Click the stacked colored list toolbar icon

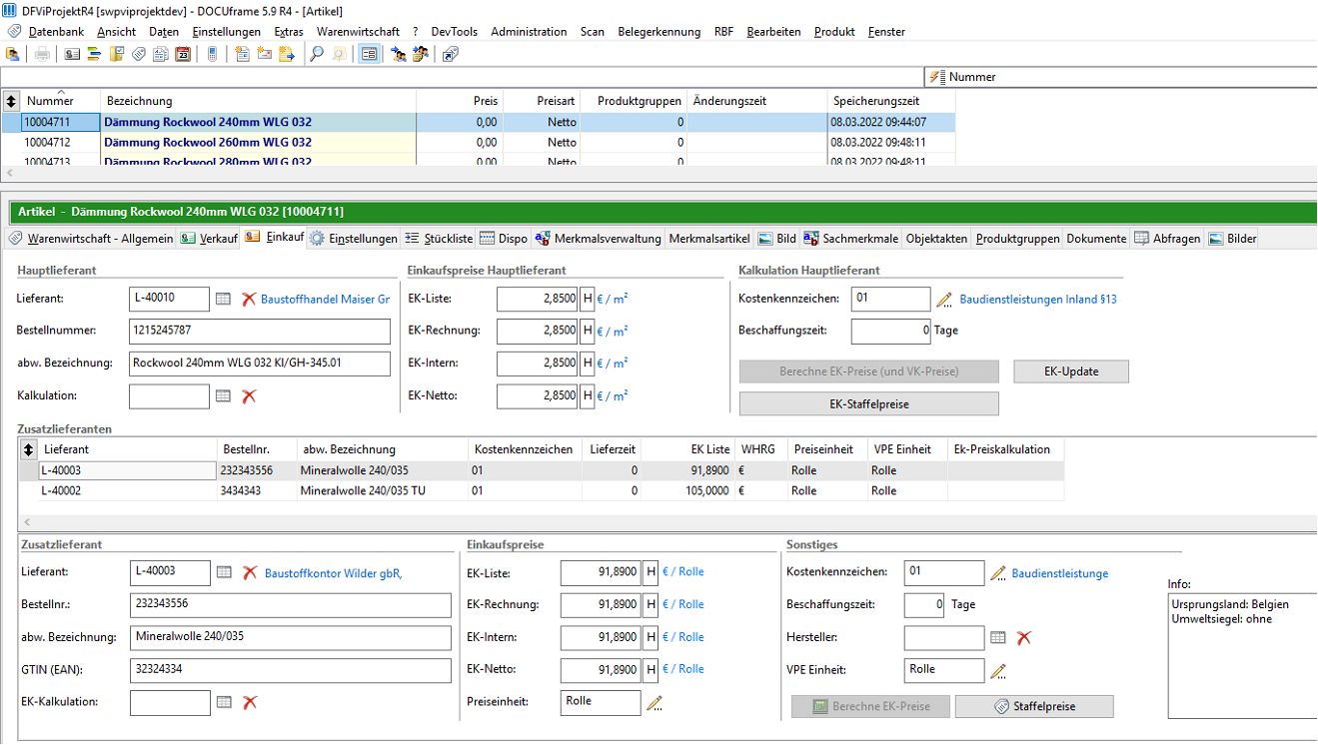tap(95, 54)
